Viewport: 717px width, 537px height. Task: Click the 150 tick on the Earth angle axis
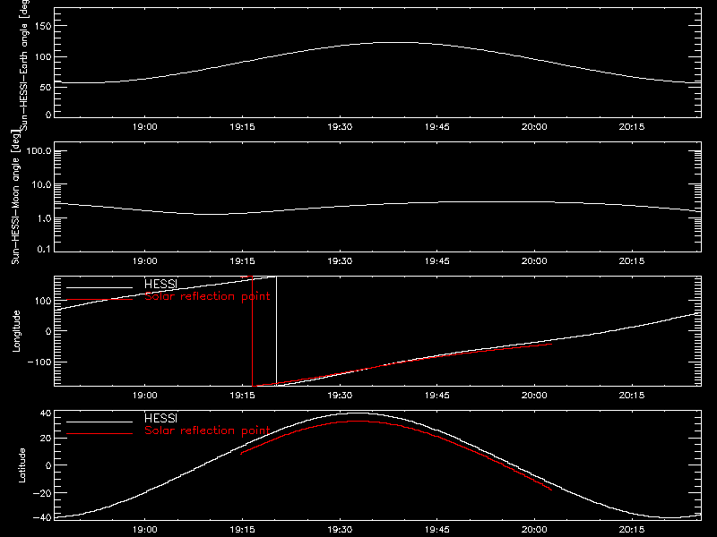click(43, 26)
